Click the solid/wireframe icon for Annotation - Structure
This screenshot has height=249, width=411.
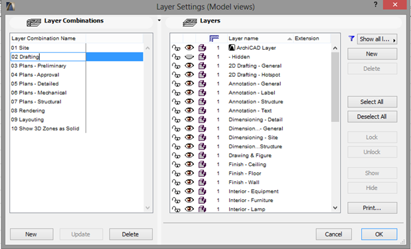coord(202,102)
